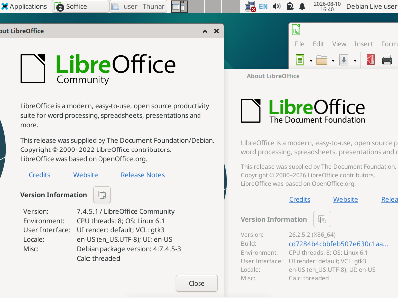Screen dimensions: 398x298
Task: Open the File menu in Calc
Action: pos(299,44)
